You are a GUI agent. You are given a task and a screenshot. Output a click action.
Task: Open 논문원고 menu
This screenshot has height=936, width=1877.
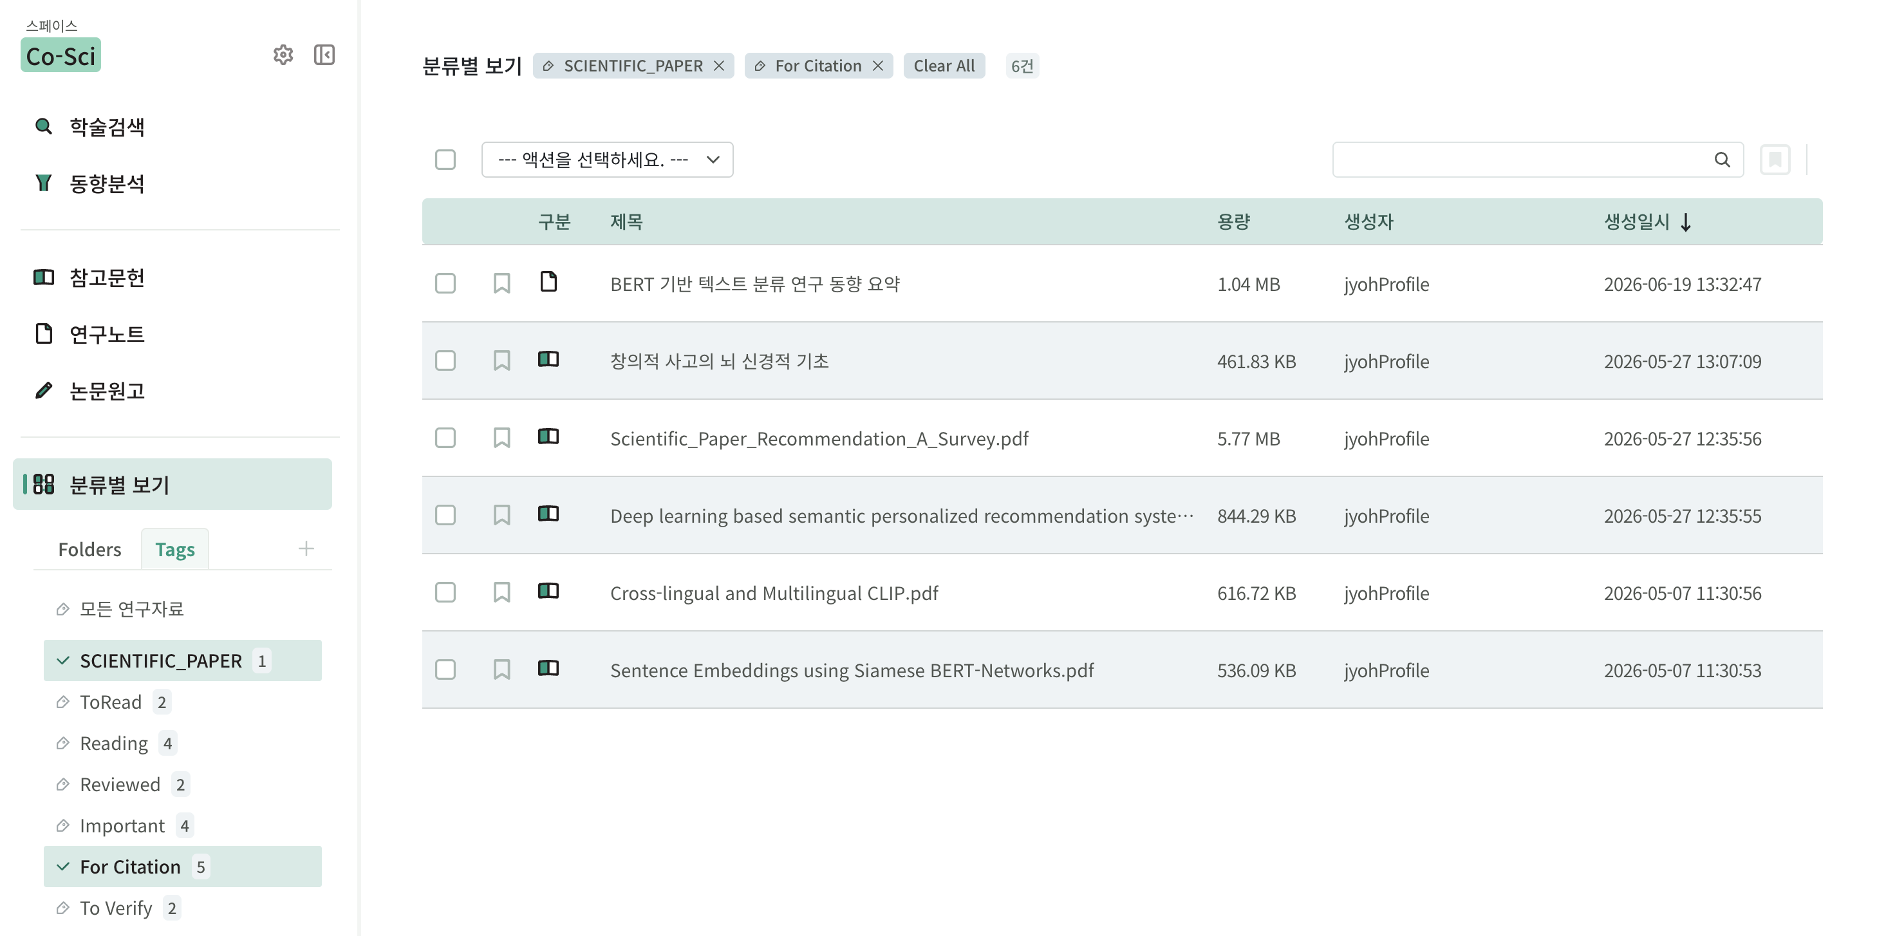[x=106, y=391]
